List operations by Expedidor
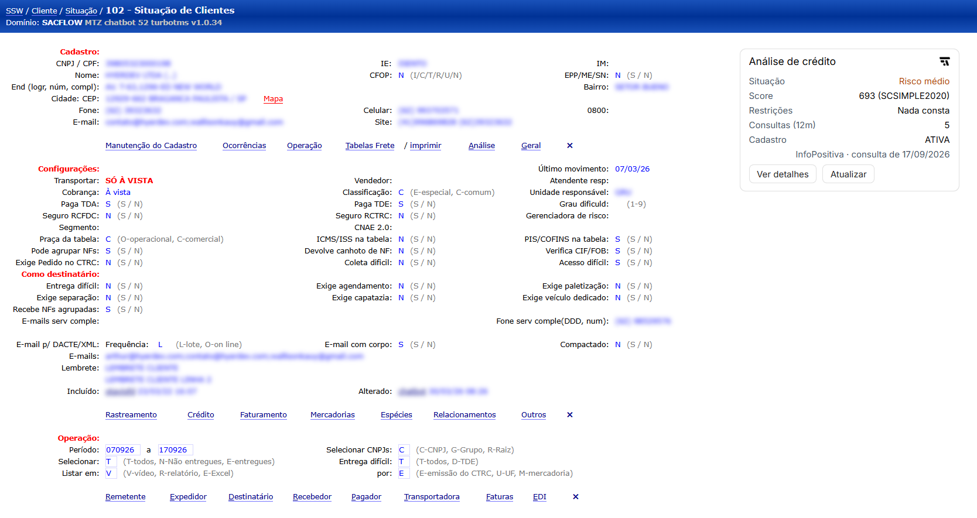The width and height of the screenshot is (977, 518). tap(188, 497)
